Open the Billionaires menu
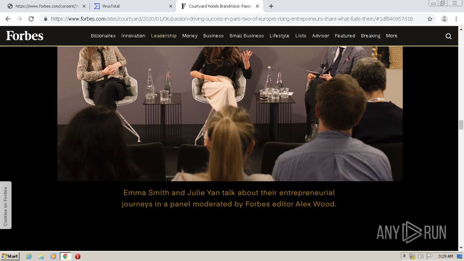Viewport: 464px width, 261px height. (103, 36)
